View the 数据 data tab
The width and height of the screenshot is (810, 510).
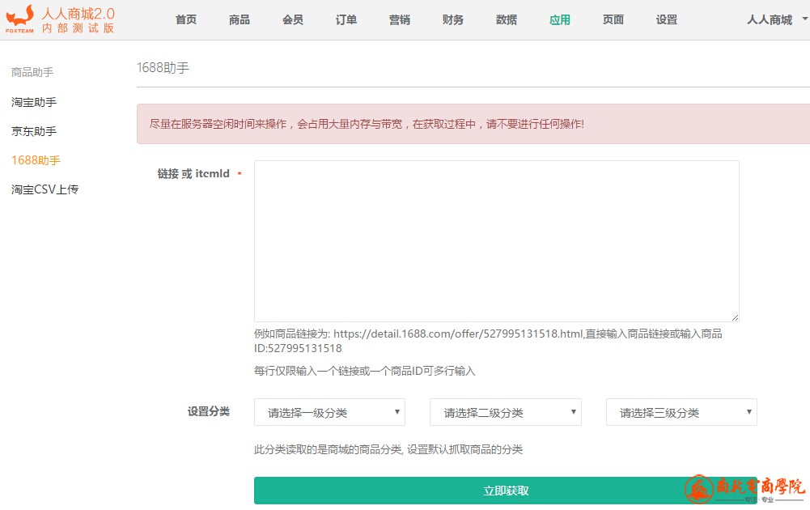click(507, 19)
